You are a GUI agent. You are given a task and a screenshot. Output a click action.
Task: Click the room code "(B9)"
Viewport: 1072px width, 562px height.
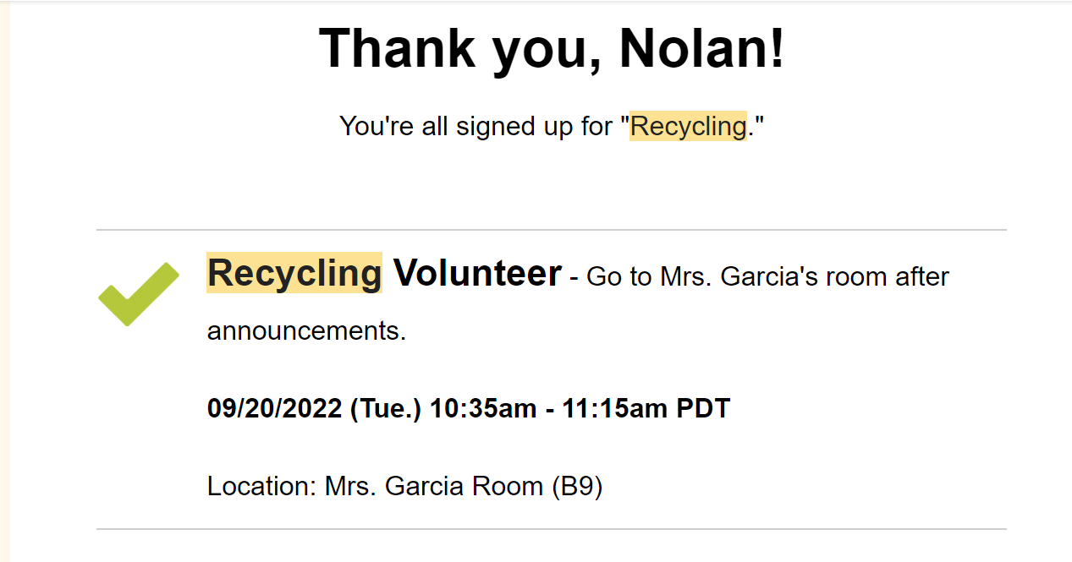576,487
